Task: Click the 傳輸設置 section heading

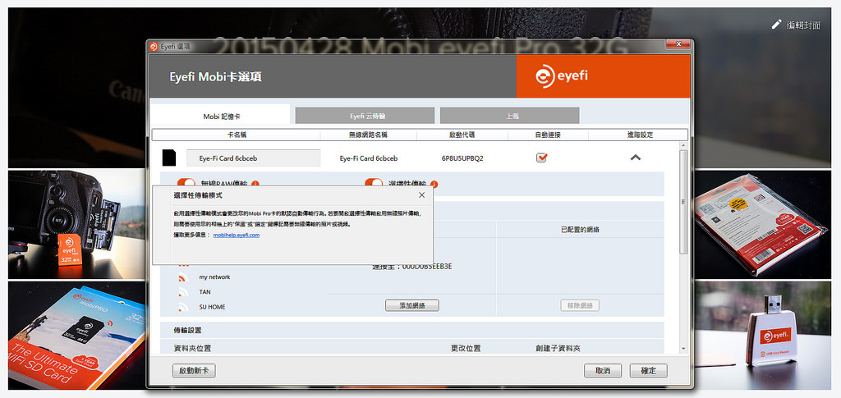Action: pos(188,331)
